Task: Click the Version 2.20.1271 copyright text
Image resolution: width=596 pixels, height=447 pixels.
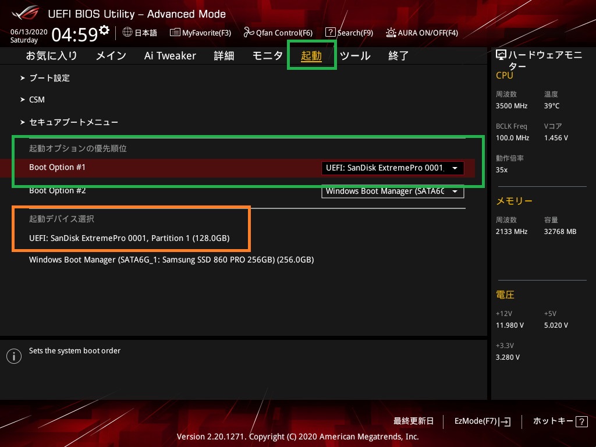Action: point(297,437)
